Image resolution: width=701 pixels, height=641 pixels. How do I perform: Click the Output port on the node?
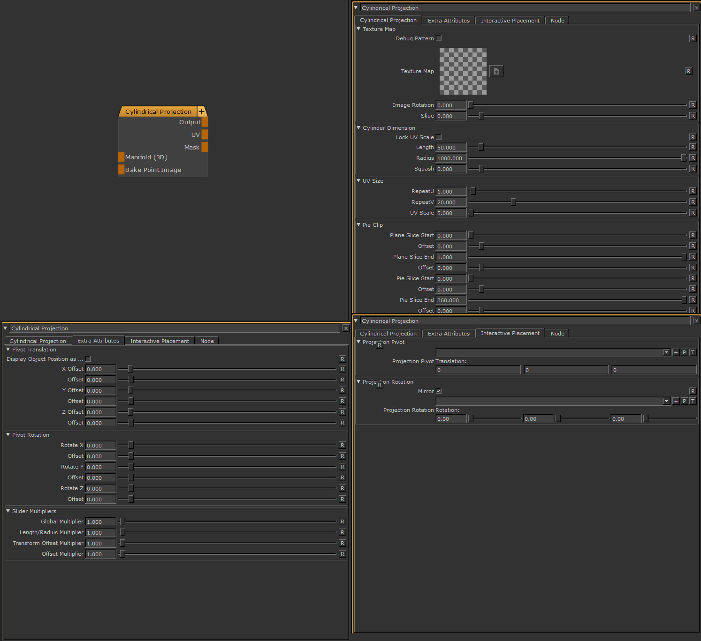(205, 122)
